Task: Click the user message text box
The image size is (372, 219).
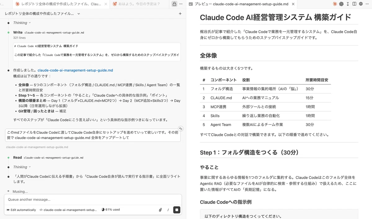Action: 93,135
